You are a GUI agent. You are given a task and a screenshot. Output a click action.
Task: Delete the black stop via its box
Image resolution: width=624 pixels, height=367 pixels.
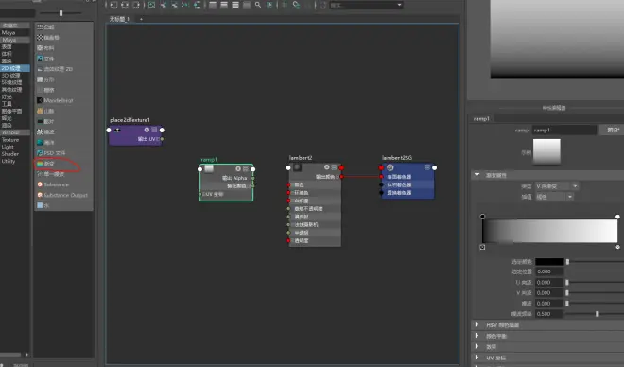coord(482,247)
